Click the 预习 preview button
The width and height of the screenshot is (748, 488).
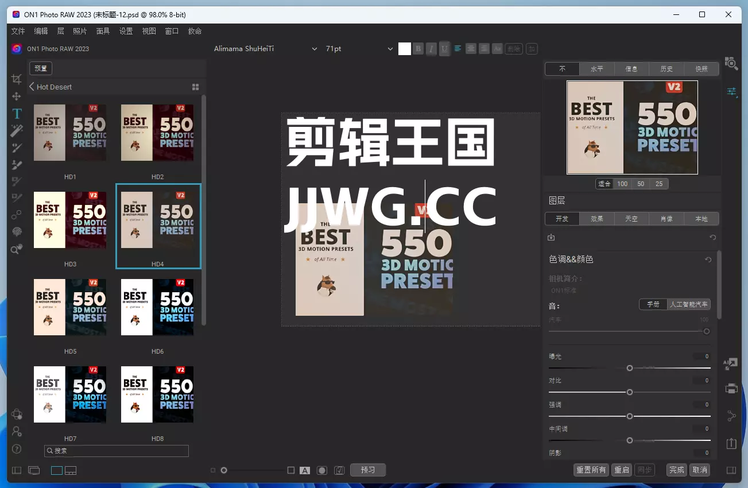(x=368, y=470)
